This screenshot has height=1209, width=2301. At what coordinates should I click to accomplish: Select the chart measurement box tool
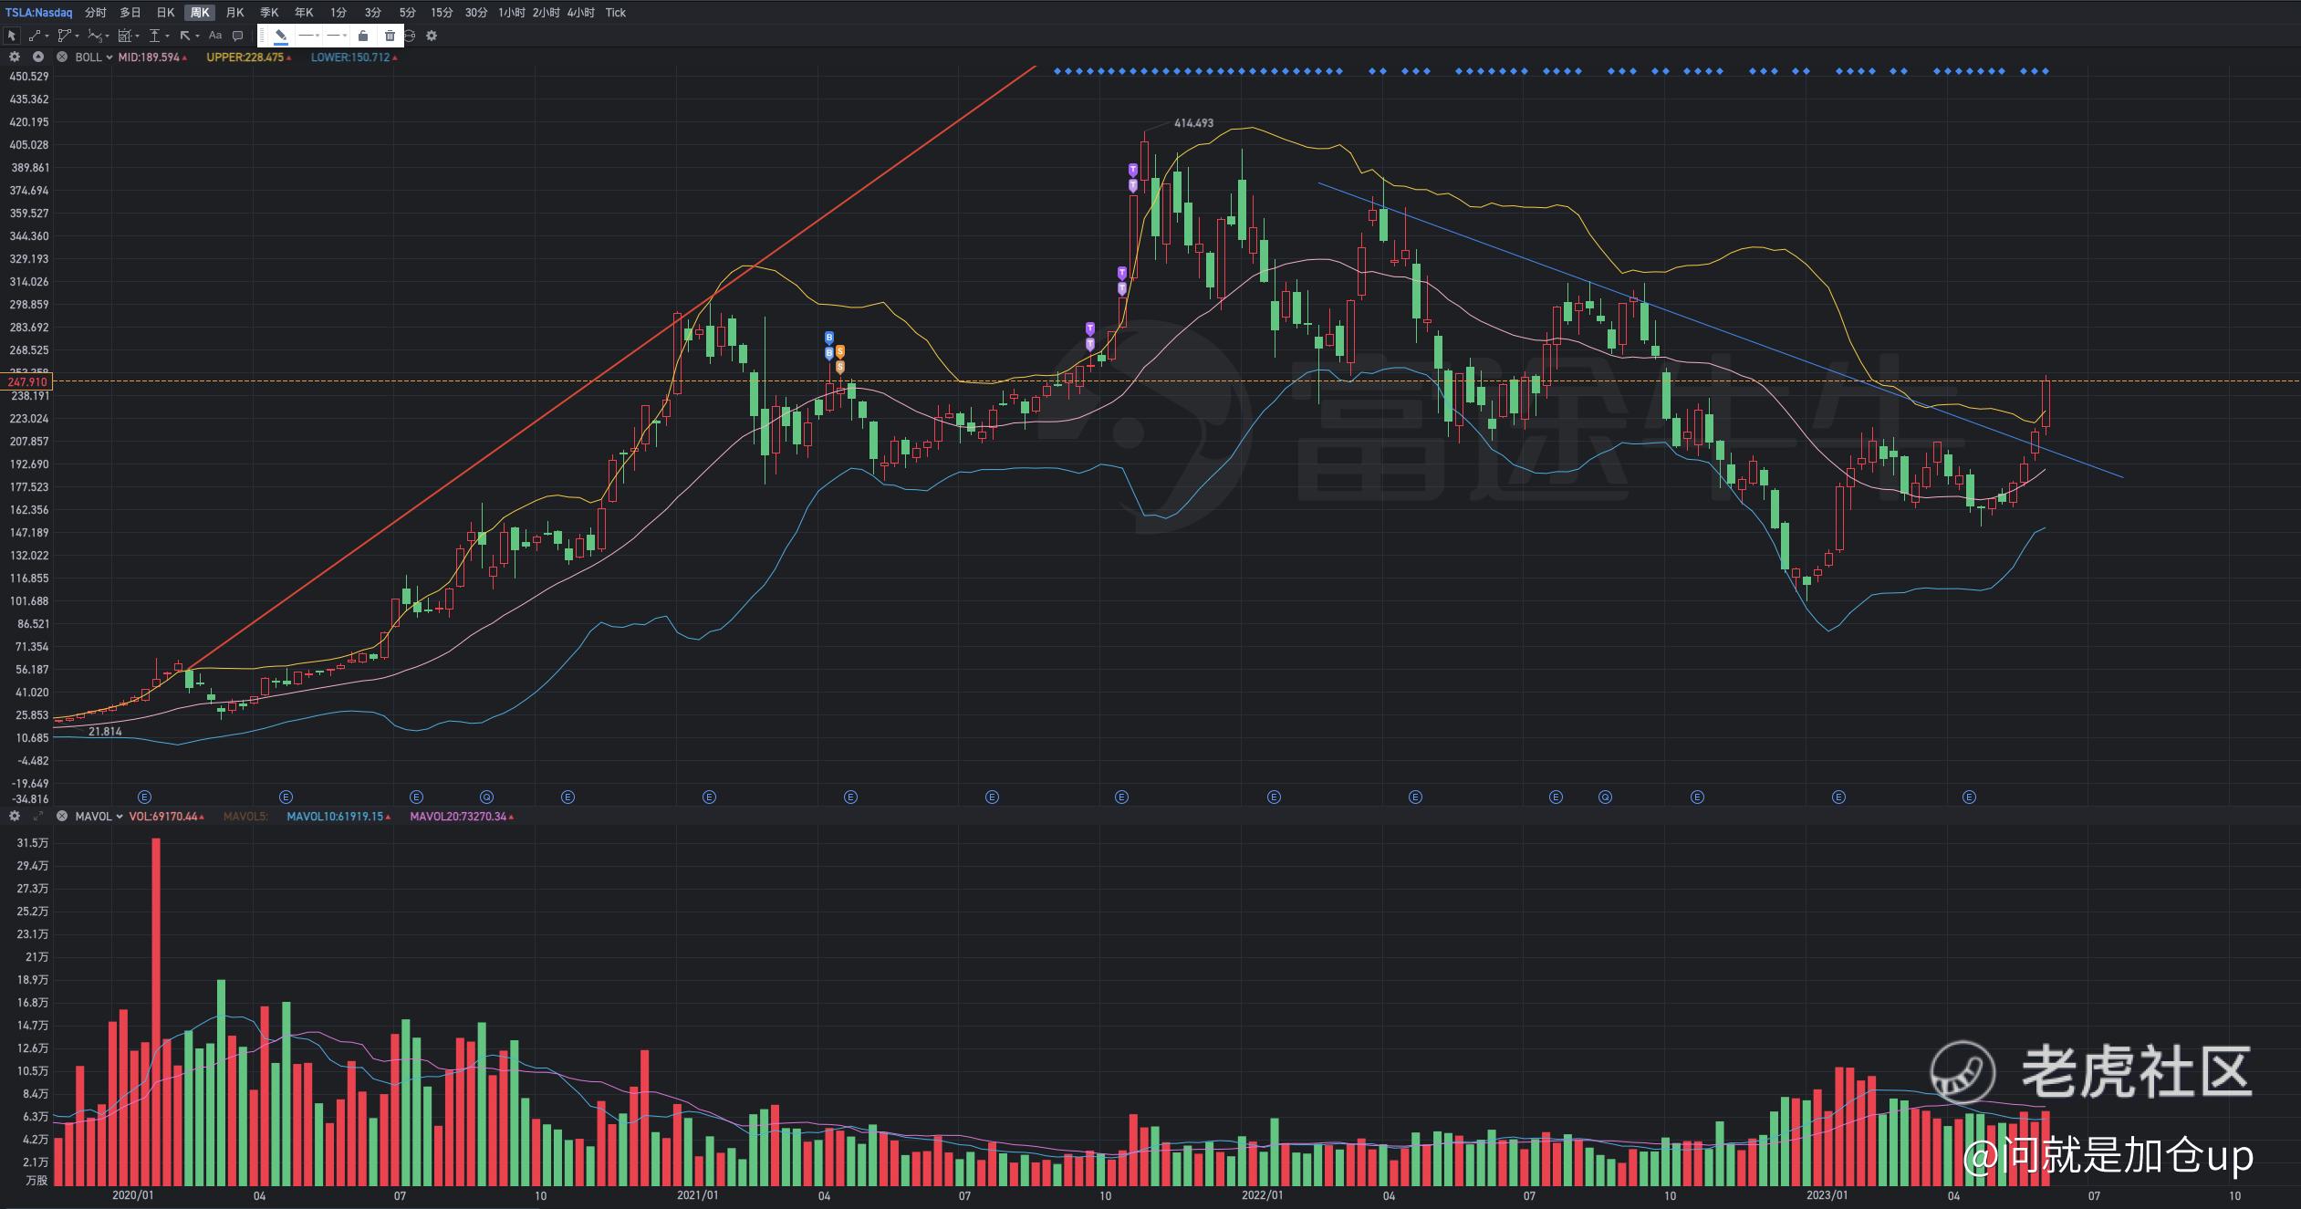pyautogui.click(x=125, y=36)
